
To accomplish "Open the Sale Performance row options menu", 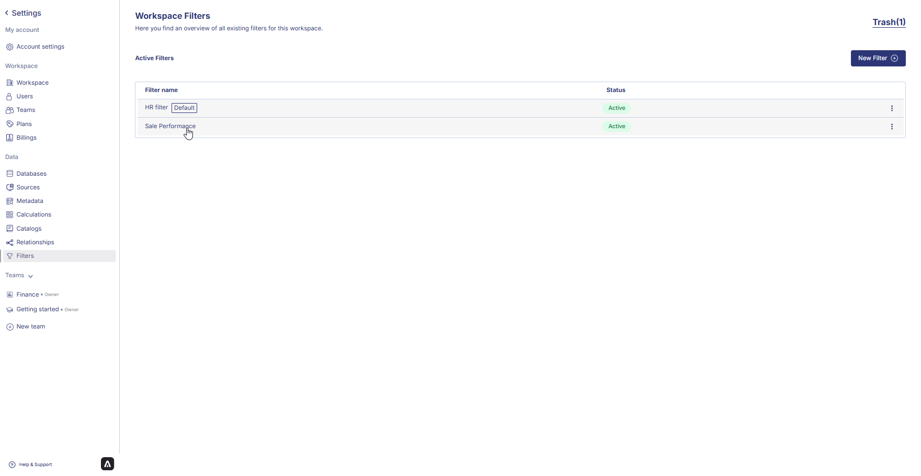I will pos(892,127).
